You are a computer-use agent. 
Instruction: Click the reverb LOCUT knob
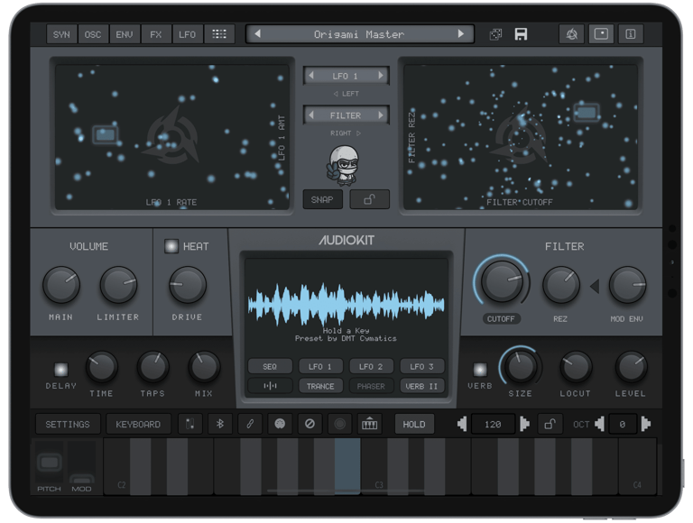[576, 367]
